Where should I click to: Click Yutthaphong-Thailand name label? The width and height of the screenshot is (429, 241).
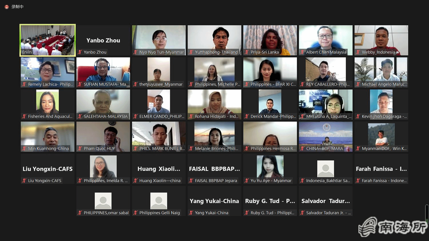point(216,52)
